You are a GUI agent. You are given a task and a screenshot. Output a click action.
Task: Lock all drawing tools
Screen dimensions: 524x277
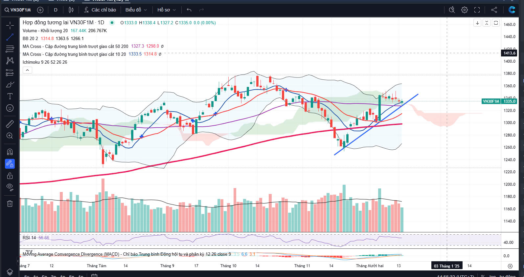[x=10, y=176]
